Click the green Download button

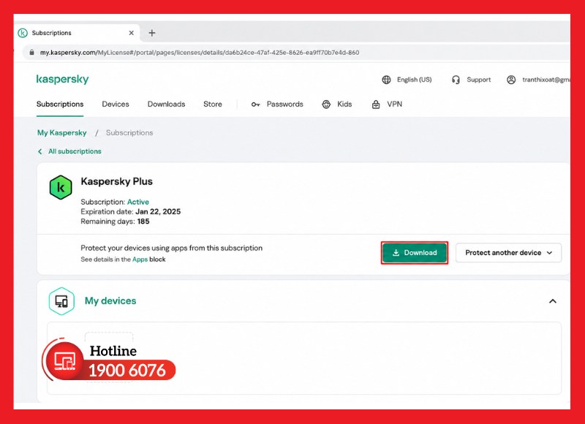415,253
